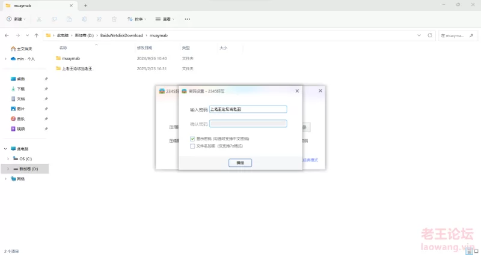
Task: Click the Up arrow navigation icon
Action: (x=37, y=35)
